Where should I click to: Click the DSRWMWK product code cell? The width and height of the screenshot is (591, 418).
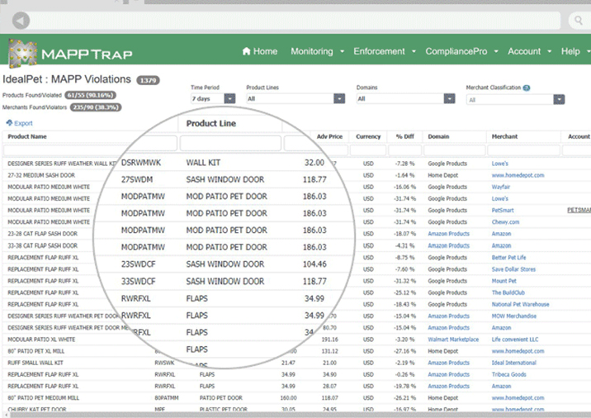(141, 163)
